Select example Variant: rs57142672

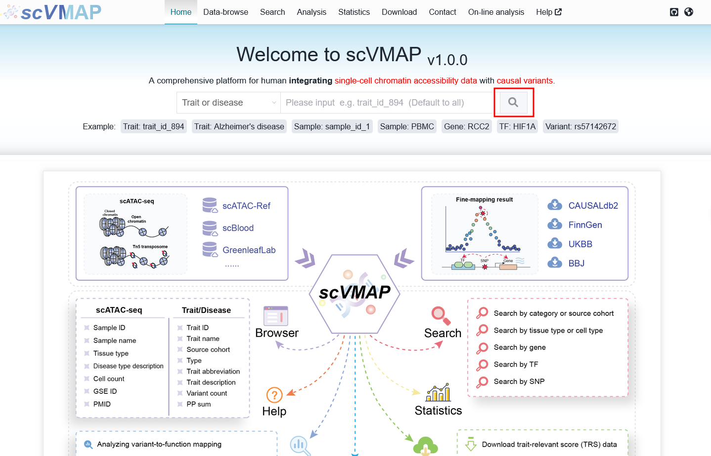point(580,126)
